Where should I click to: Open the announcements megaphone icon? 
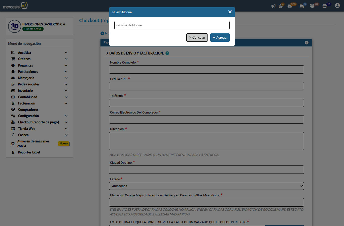click(273, 6)
